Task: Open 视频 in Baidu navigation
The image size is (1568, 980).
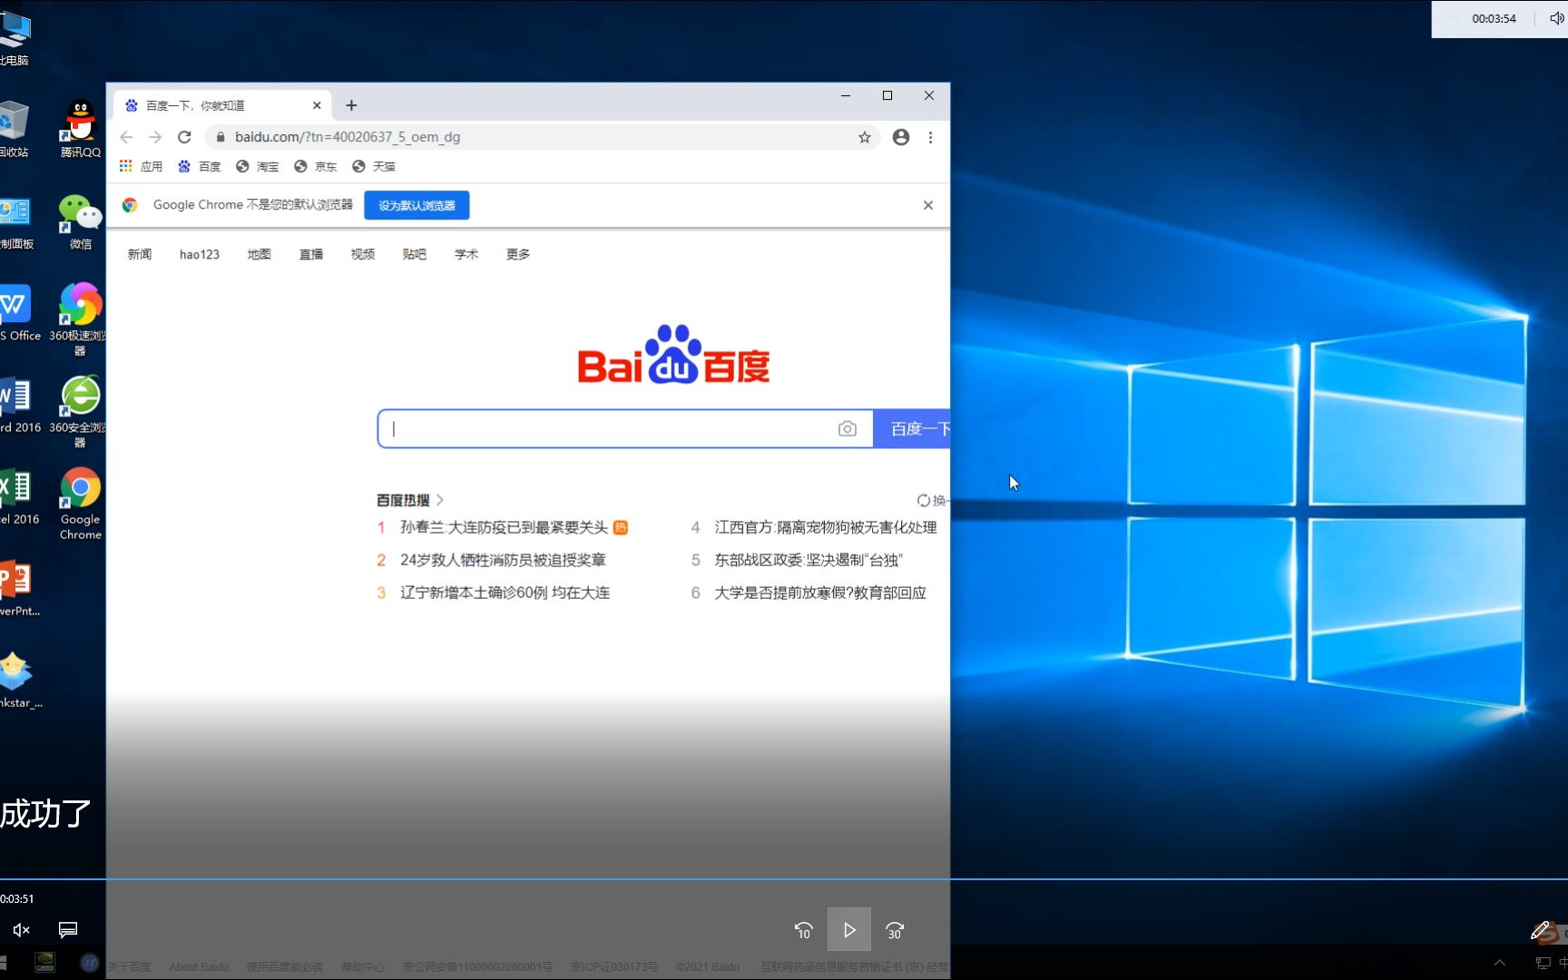Action: 363,254
